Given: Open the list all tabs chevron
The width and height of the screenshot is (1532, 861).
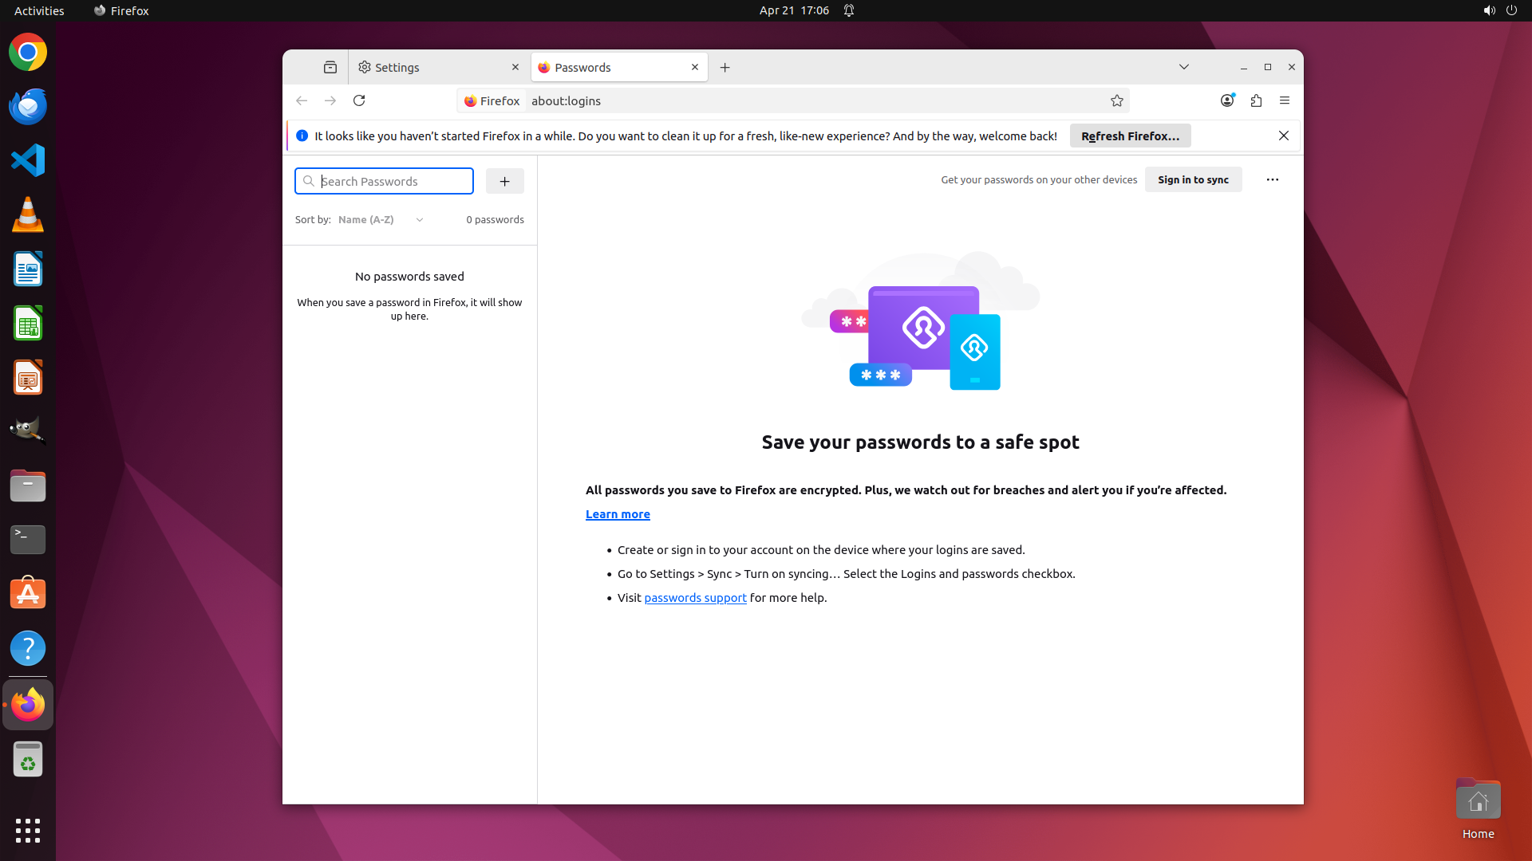Looking at the screenshot, I should pos(1183,67).
